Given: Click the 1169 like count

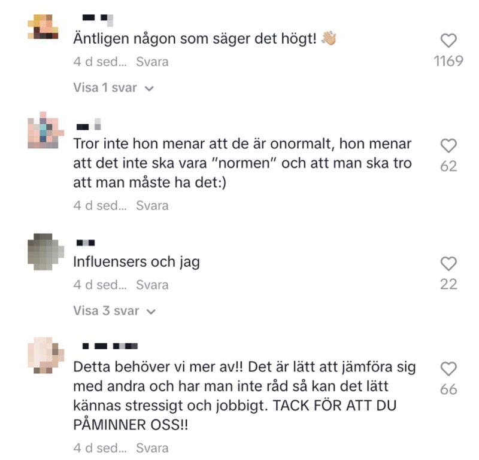Looking at the screenshot, I should pos(448,61).
